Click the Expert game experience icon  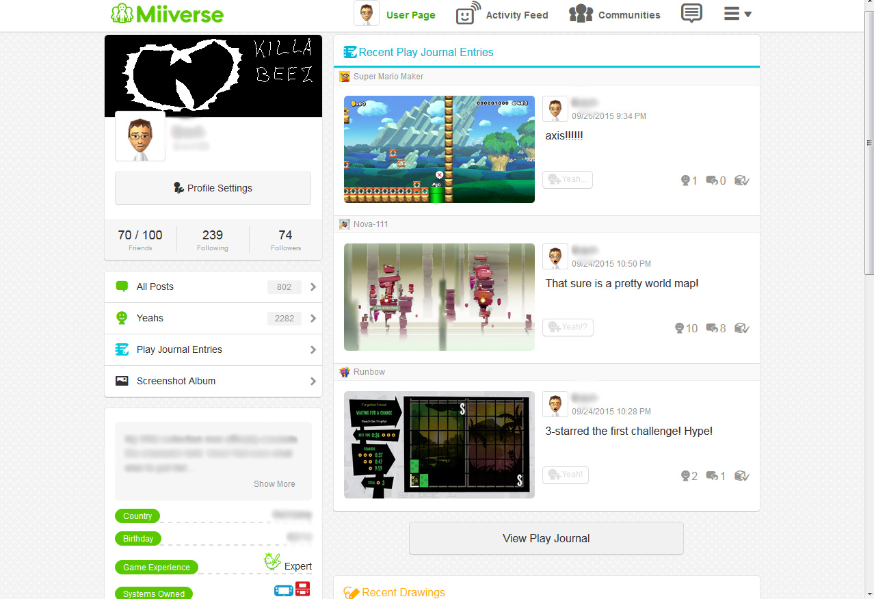(273, 561)
